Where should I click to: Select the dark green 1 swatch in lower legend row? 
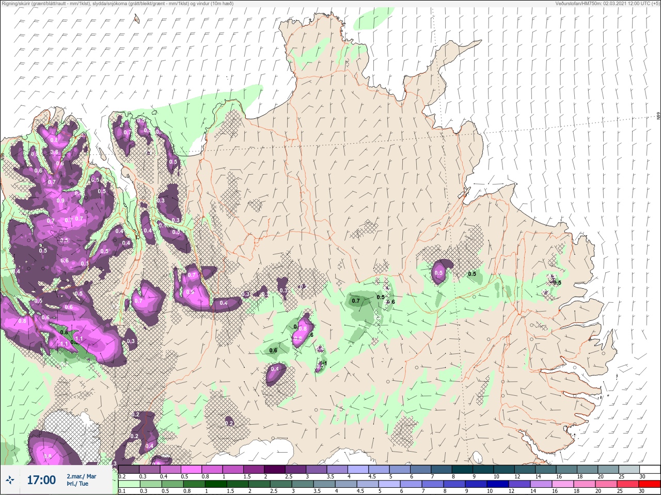(x=215, y=484)
